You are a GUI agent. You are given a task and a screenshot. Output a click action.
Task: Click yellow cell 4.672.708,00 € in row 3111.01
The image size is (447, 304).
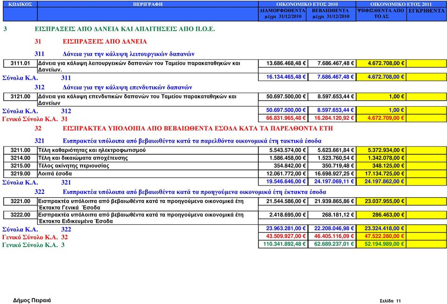click(381, 63)
